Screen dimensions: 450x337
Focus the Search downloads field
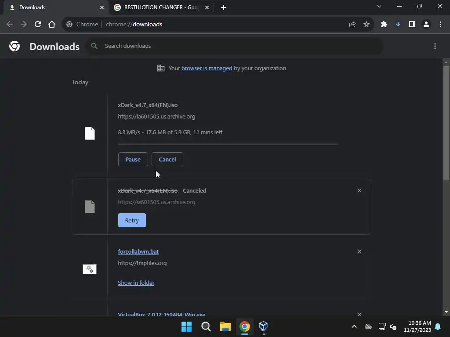click(x=234, y=46)
